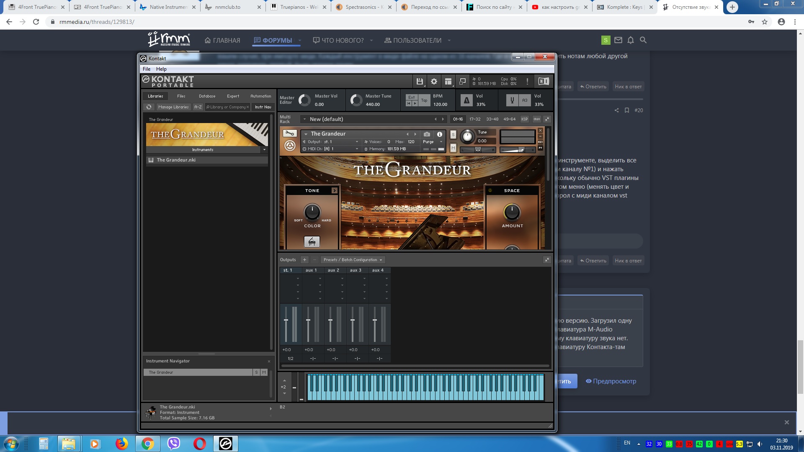
Task: Open Presets / Batch Configuration dropdown
Action: tap(353, 260)
